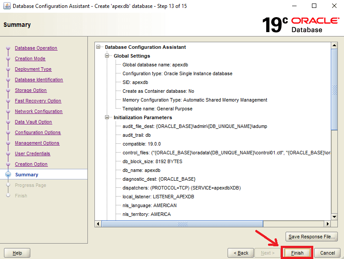The height and width of the screenshot is (259, 344).
Task: Jump to Deployment Type step
Action: pos(33,69)
